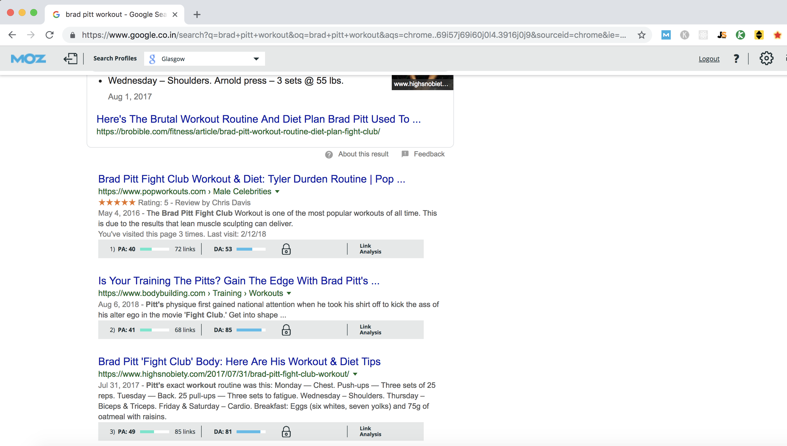The width and height of the screenshot is (787, 446).
Task: Click the PA: 40 progress bar
Action: (155, 249)
